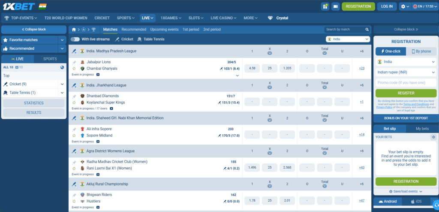This screenshot has width=439, height=212.
Task: Favorite the Koylanchal Super Kings match star
Action: tap(74, 103)
